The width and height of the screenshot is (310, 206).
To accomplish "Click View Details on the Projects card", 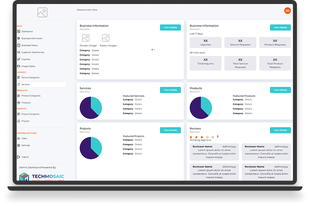I will (x=170, y=130).
